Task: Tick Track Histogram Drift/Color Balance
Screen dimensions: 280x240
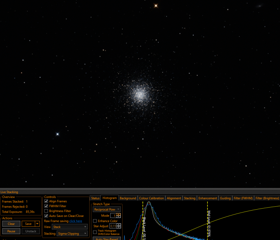Action: point(95,232)
